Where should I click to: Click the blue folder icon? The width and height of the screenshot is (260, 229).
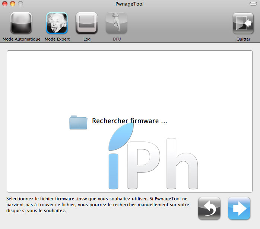pos(78,122)
